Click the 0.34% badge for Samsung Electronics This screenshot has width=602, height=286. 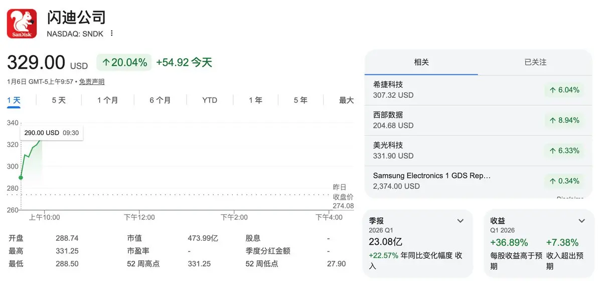[564, 181]
